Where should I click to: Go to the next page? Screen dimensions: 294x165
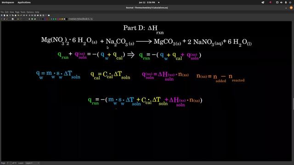[29, 15]
